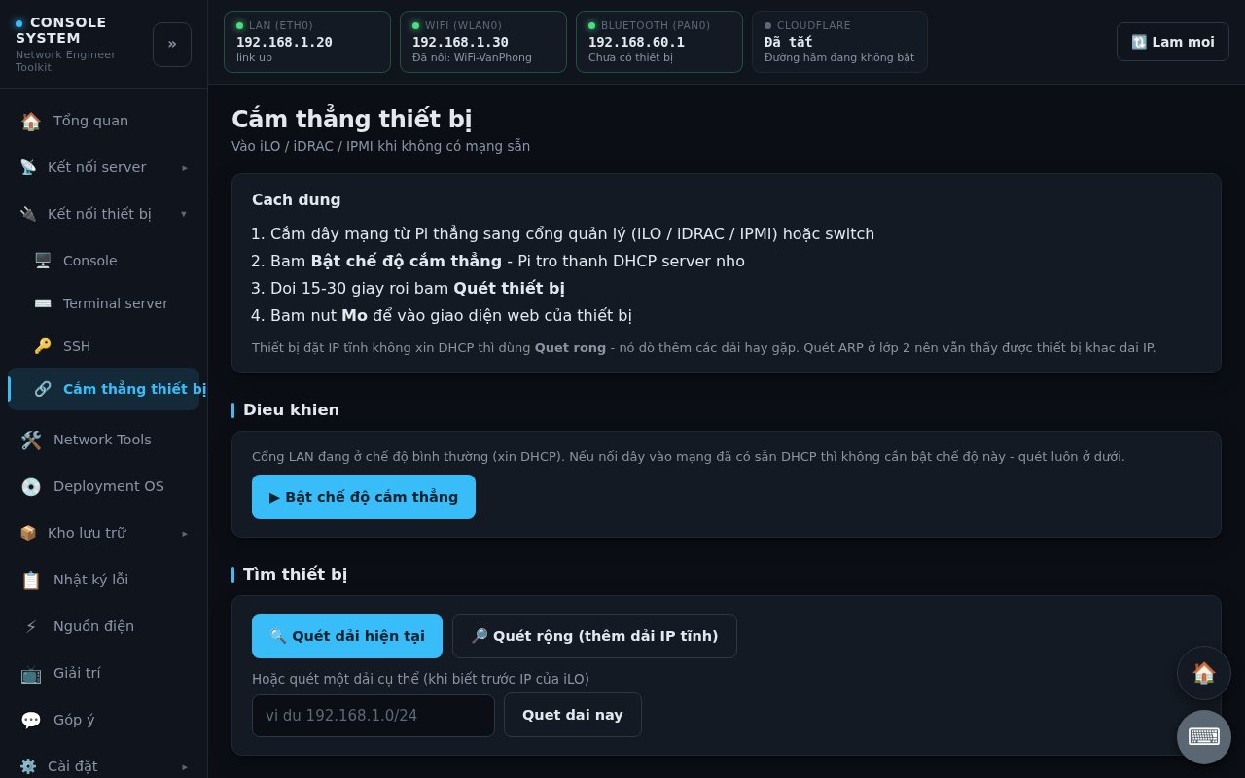Image resolution: width=1245 pixels, height=778 pixels.
Task: Select the SSH menu item
Action: click(x=103, y=346)
